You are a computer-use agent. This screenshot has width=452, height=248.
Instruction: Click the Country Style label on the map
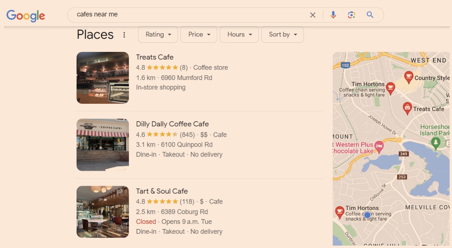(432, 78)
